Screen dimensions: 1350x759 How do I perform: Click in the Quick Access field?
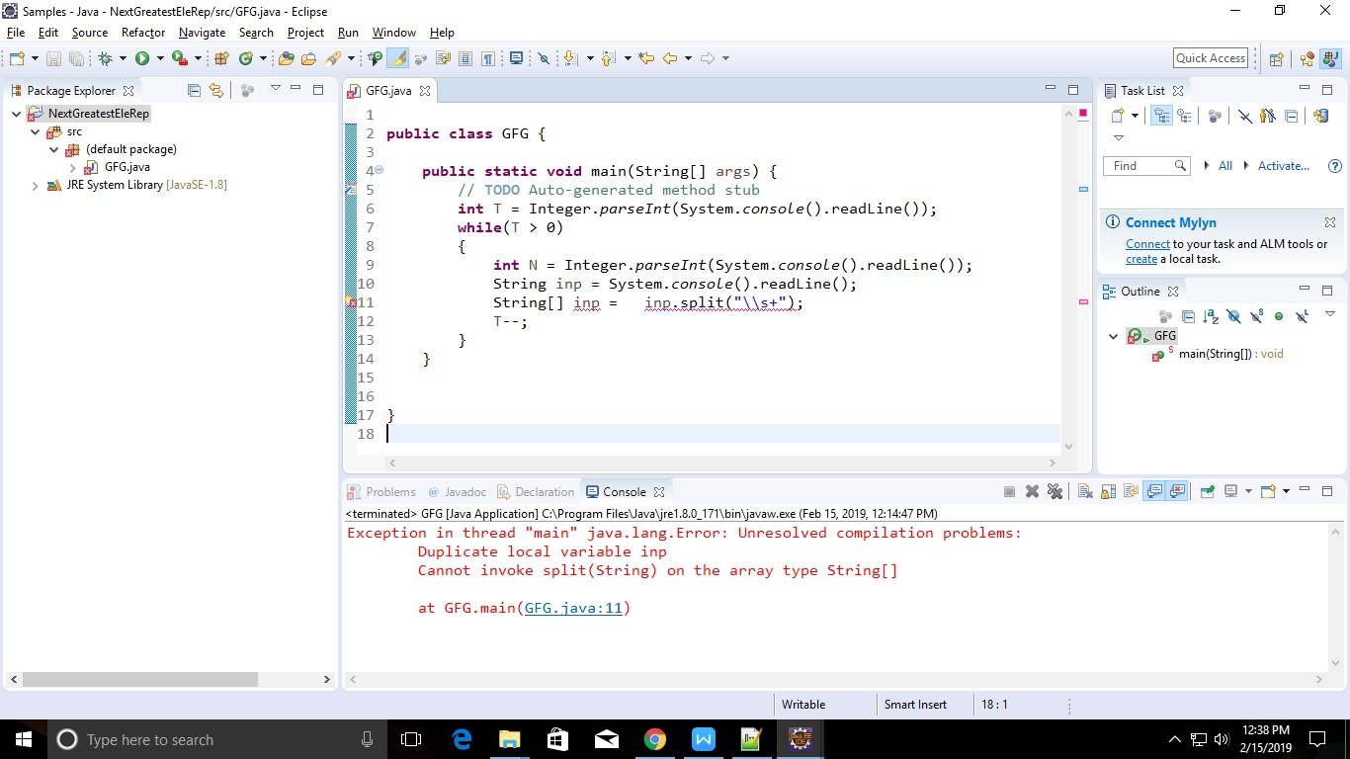[1211, 58]
